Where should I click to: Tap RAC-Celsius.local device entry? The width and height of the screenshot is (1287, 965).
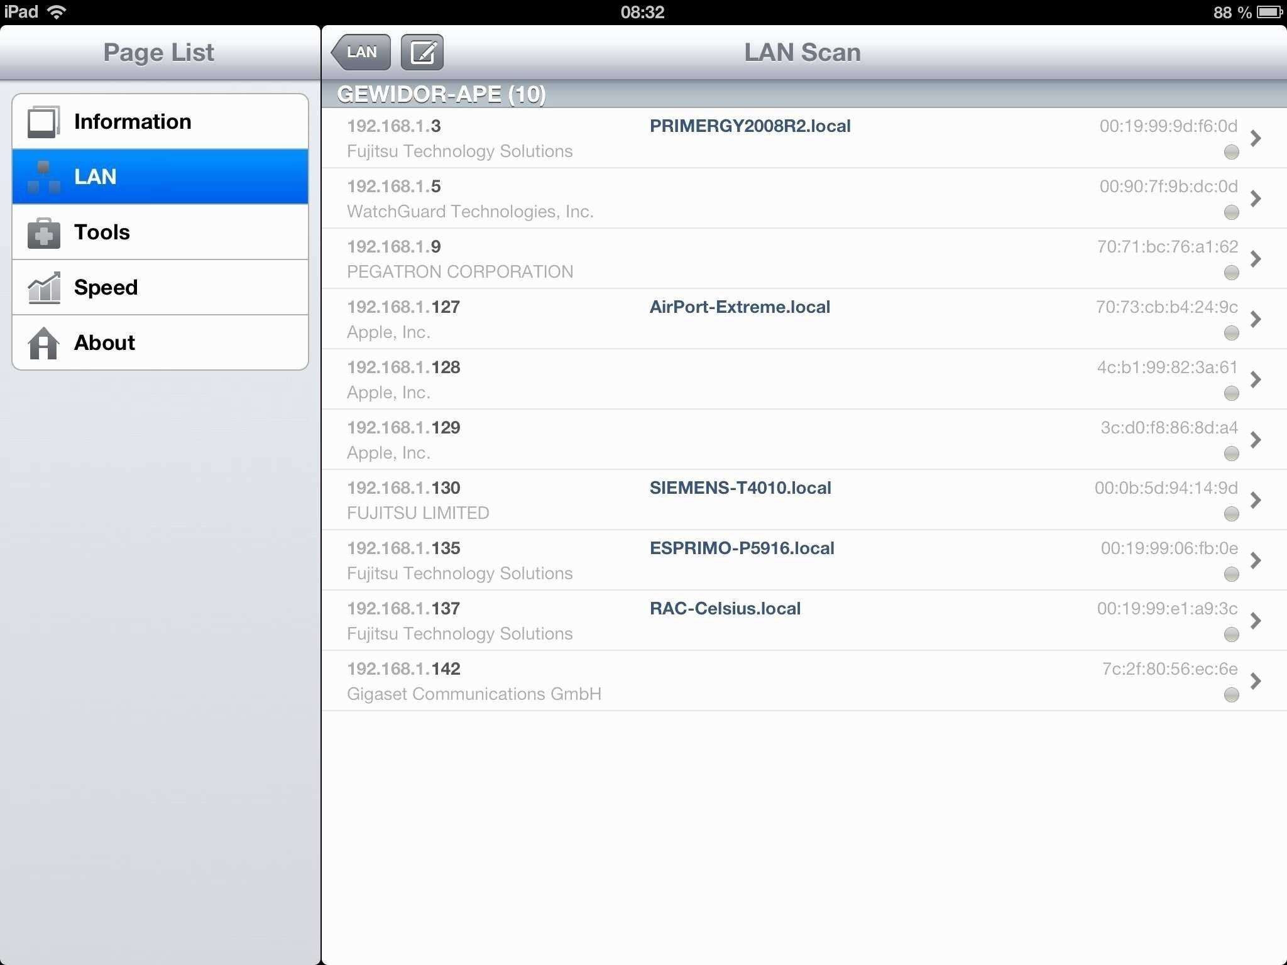(x=801, y=620)
